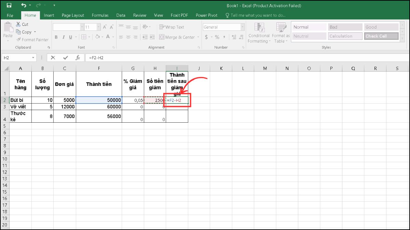Apply bold formatting to selected text
The image size is (410, 230).
pos(56,37)
